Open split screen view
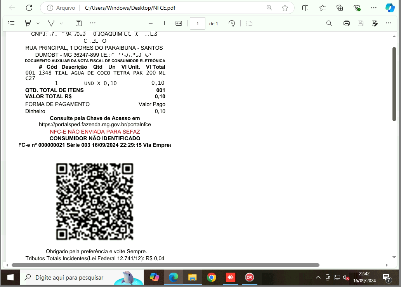Viewport: 401px width, 287px height. tap(305, 8)
